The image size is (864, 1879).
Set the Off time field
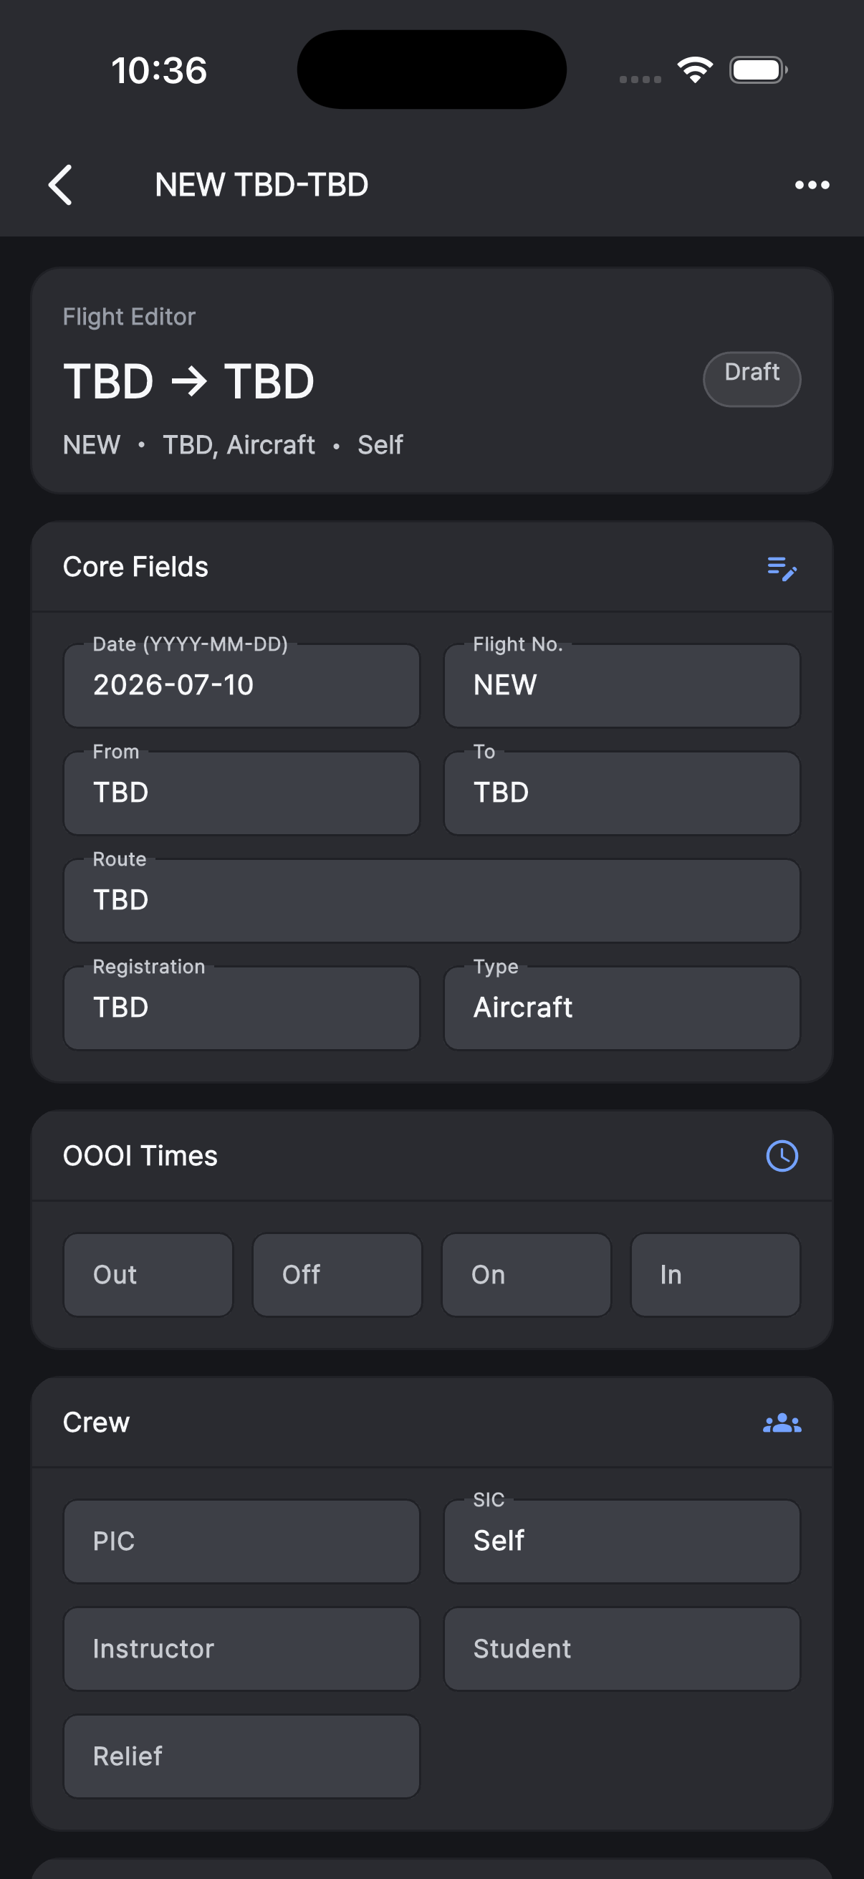[337, 1275]
